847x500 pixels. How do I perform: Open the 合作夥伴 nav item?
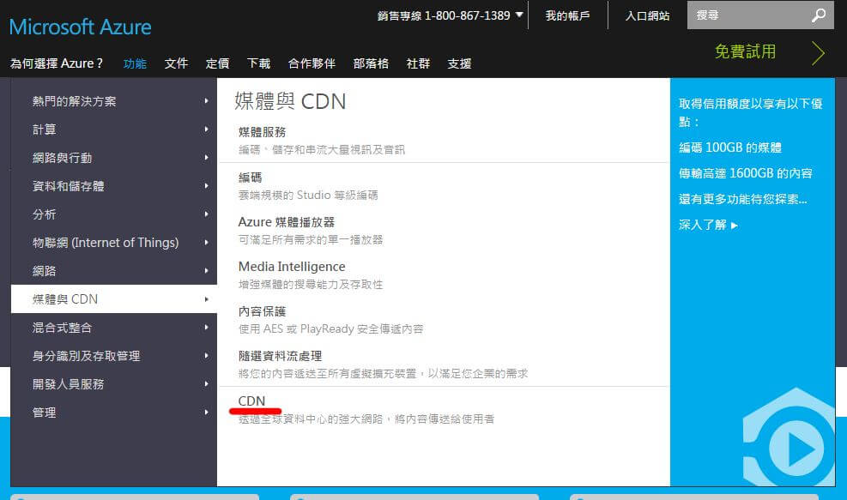312,63
